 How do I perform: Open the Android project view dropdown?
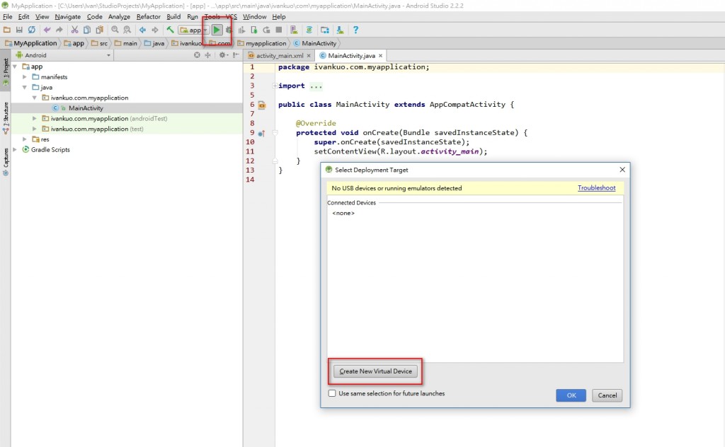[64, 55]
